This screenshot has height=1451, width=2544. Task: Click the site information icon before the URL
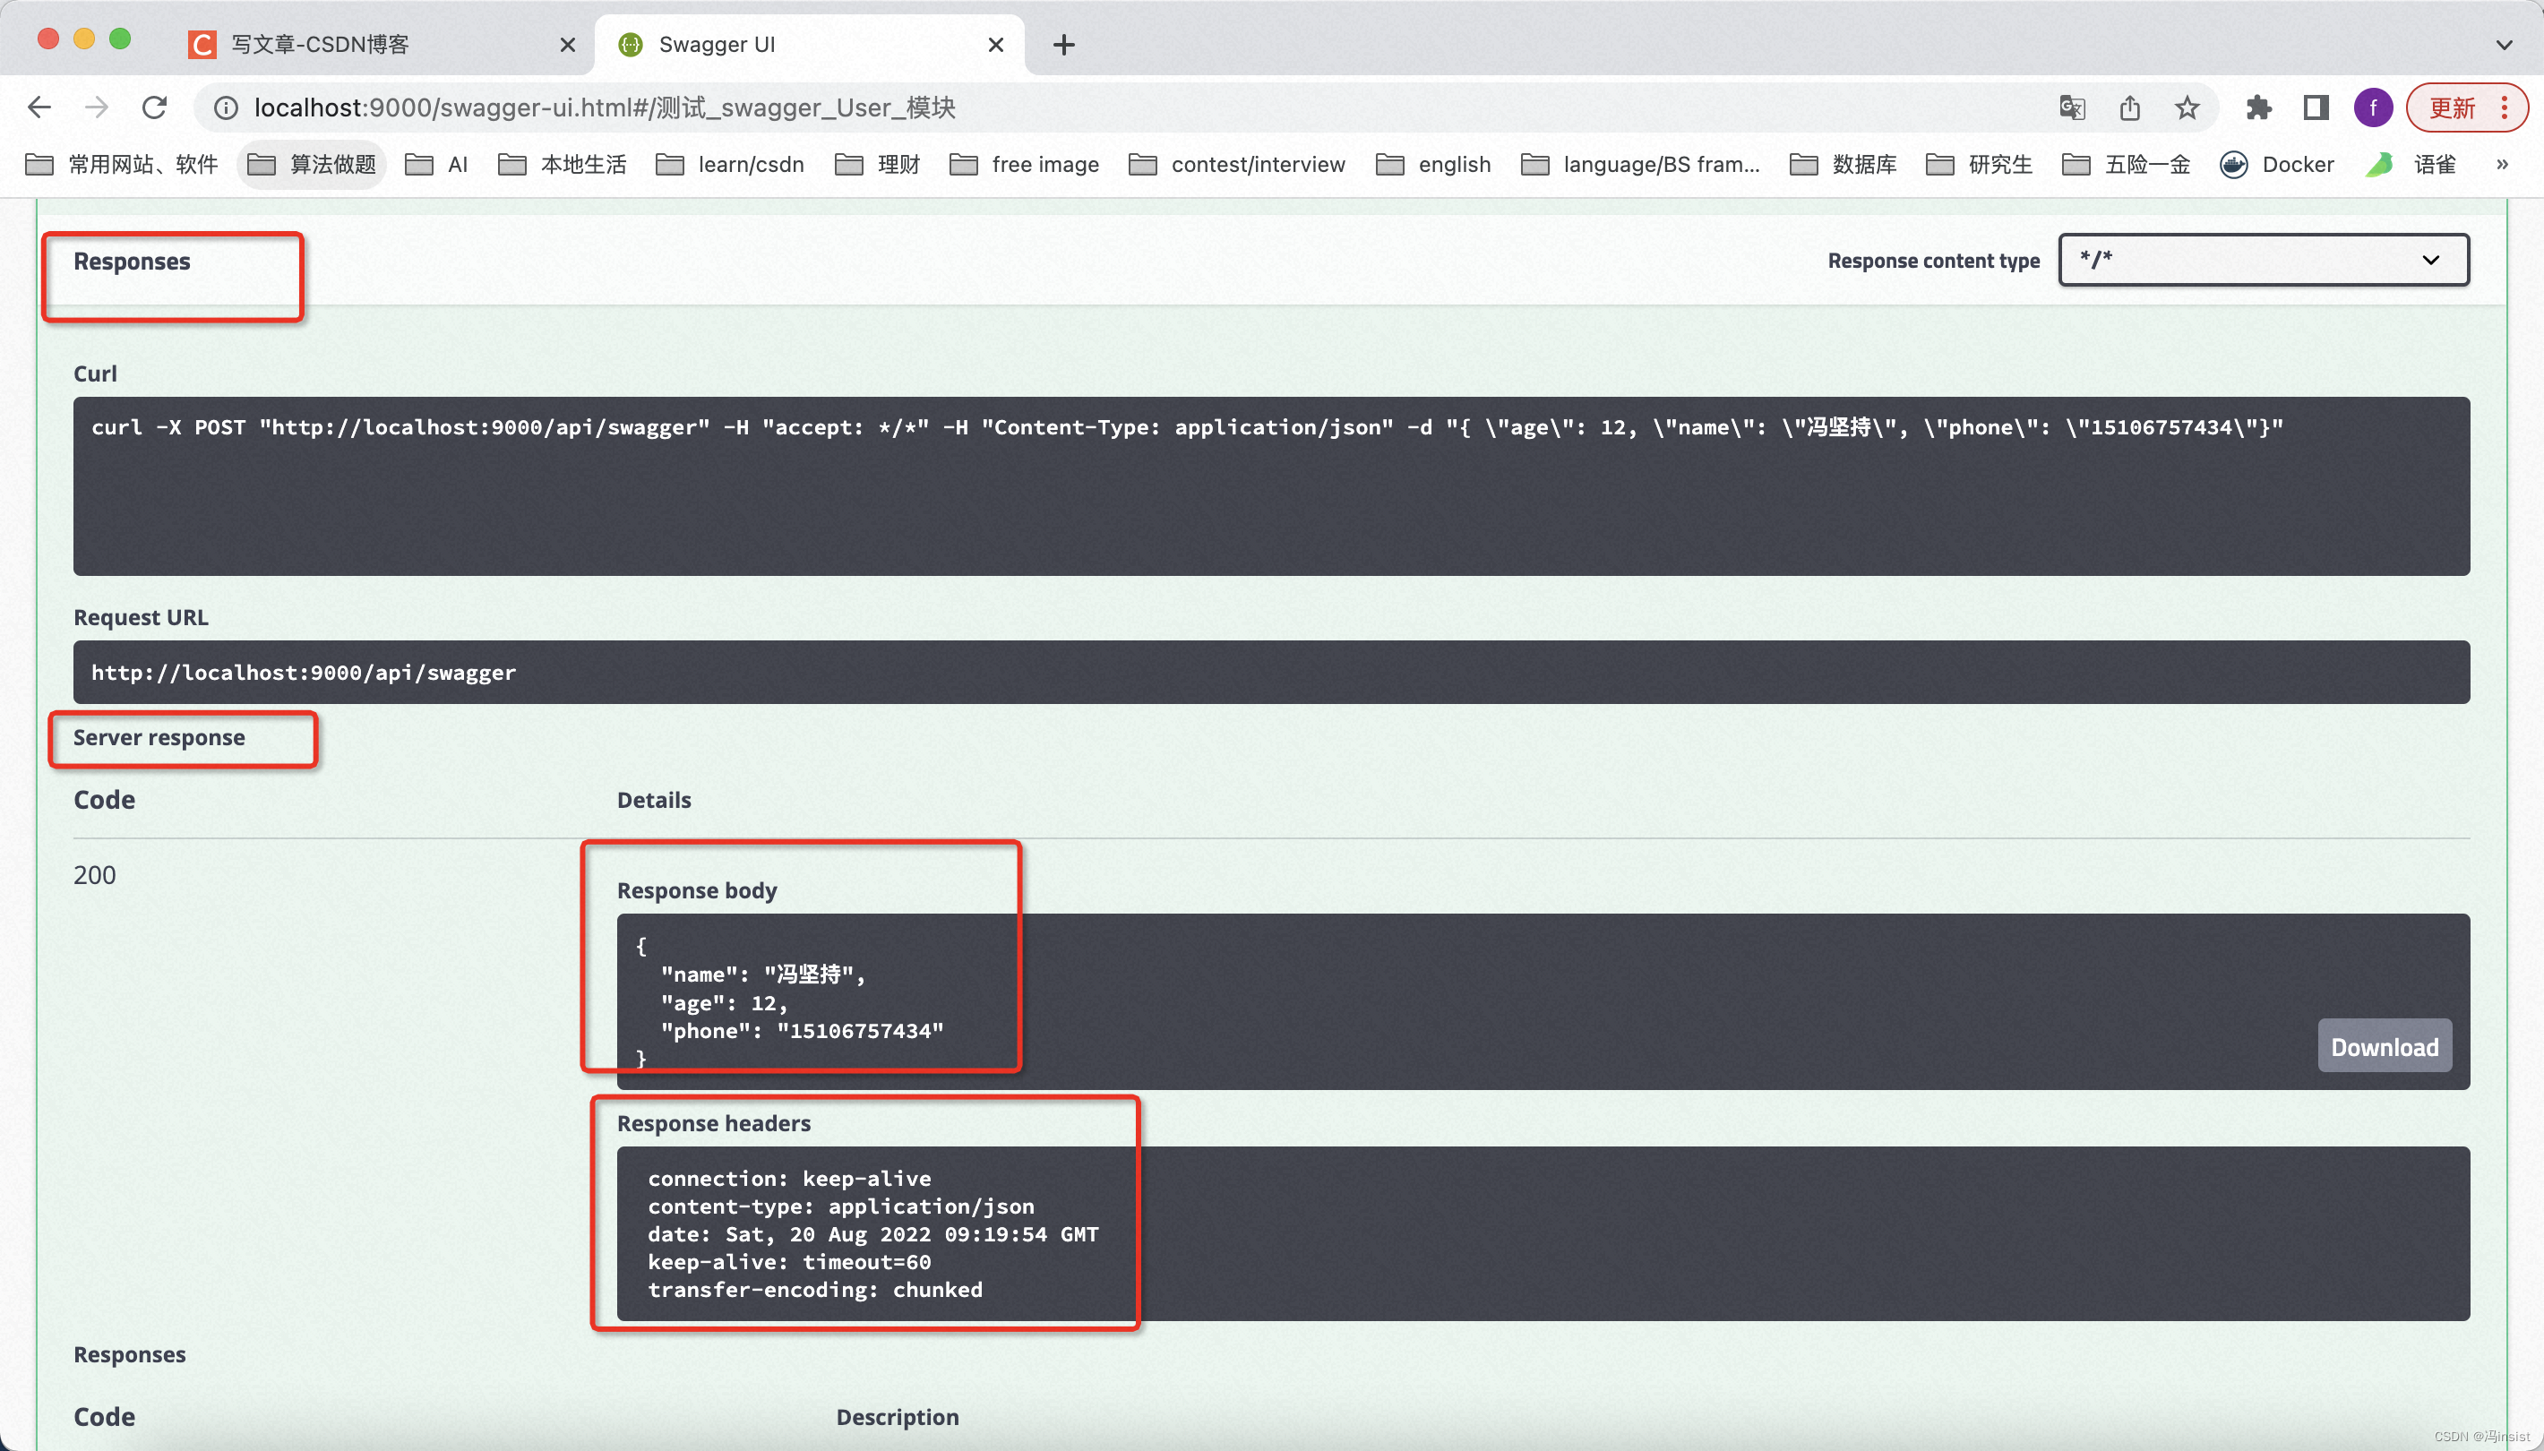point(225,107)
